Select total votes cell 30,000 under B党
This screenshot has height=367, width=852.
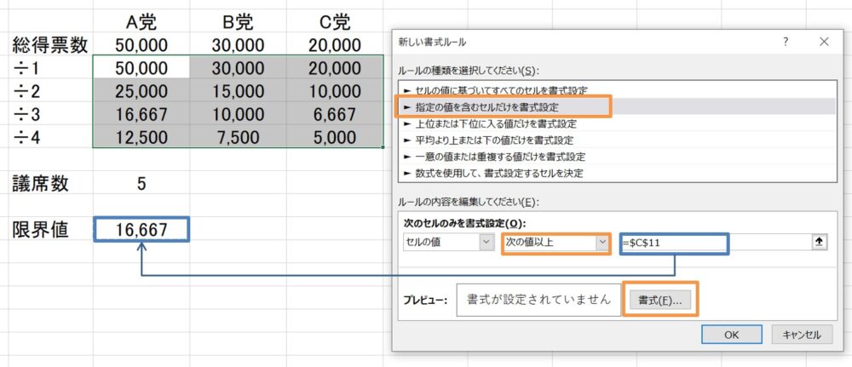click(x=238, y=45)
